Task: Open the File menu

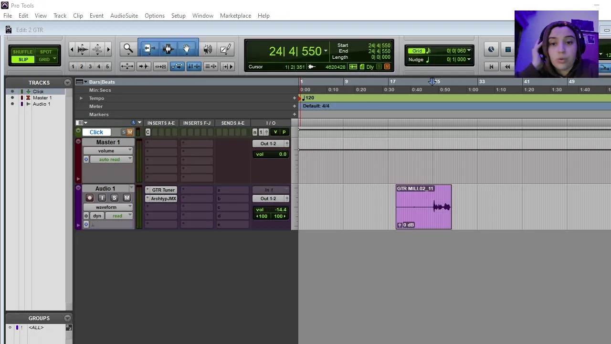Action: pos(8,16)
